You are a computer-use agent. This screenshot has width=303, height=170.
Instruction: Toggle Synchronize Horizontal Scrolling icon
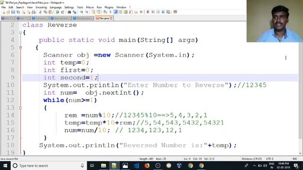pyautogui.click(x=98, y=12)
